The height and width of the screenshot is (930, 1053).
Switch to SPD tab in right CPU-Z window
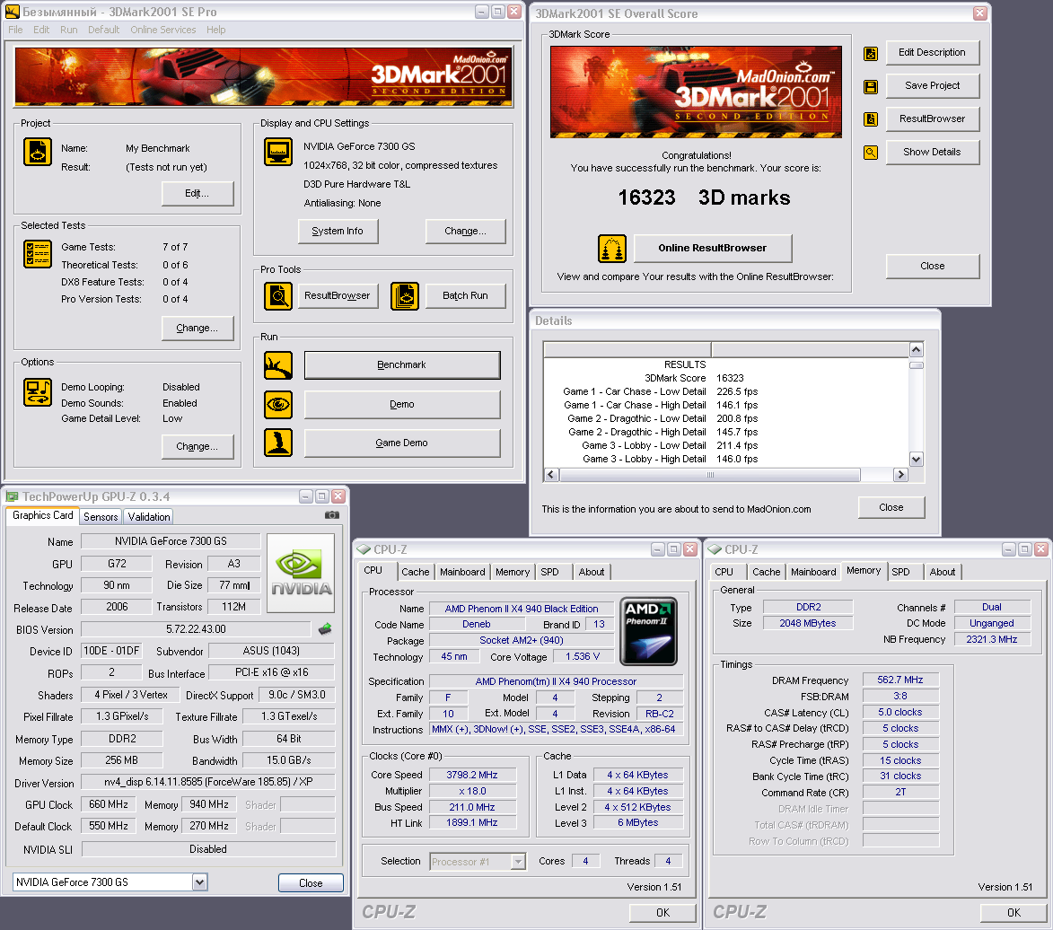(x=900, y=572)
